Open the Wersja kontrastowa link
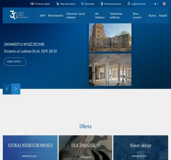Image resolution: width=171 pixels, height=160 pixels. tap(113, 4)
